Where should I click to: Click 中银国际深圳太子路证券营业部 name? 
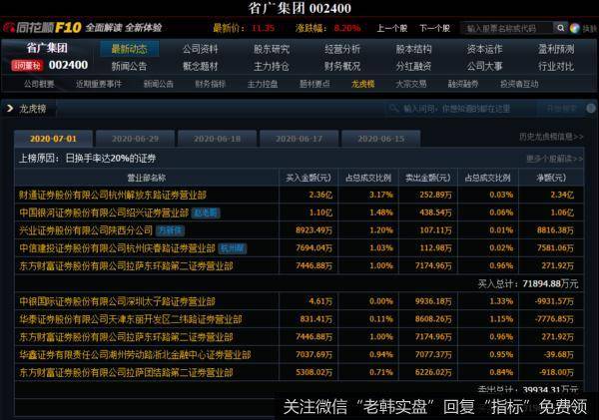pos(117,301)
